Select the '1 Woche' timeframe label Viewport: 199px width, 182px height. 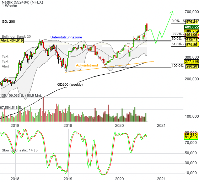(9, 6)
